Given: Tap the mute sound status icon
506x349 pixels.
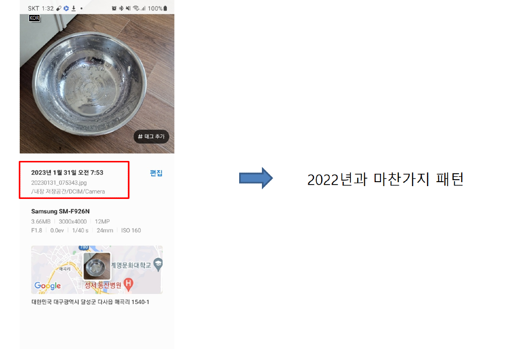Looking at the screenshot, I should [128, 8].
